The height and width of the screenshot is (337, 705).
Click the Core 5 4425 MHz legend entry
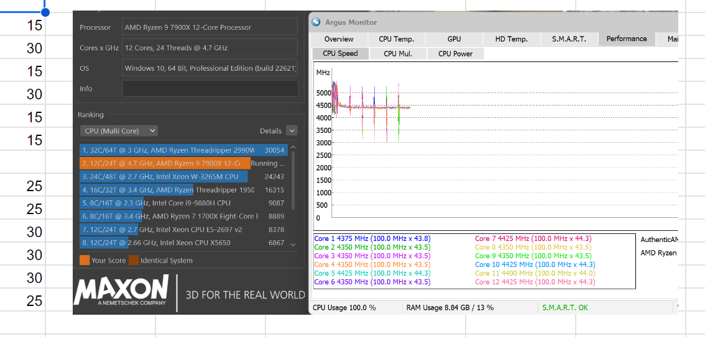tap(372, 273)
